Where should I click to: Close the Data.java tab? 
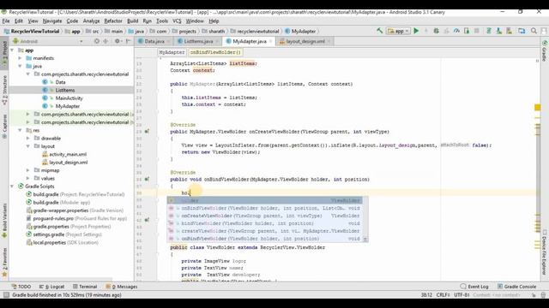point(168,42)
